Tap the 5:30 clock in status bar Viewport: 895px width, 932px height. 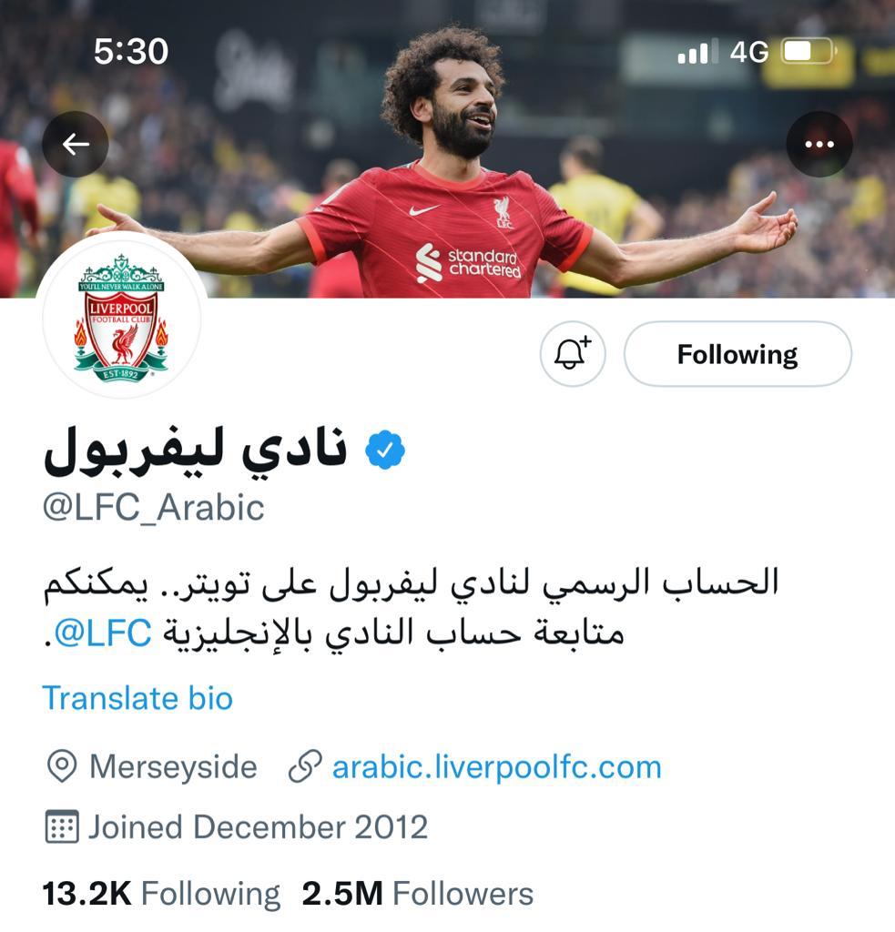131,51
